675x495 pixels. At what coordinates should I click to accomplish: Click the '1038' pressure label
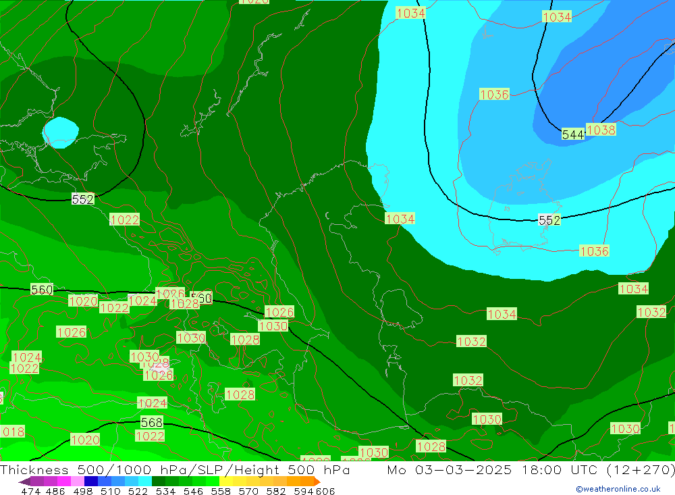pos(601,130)
